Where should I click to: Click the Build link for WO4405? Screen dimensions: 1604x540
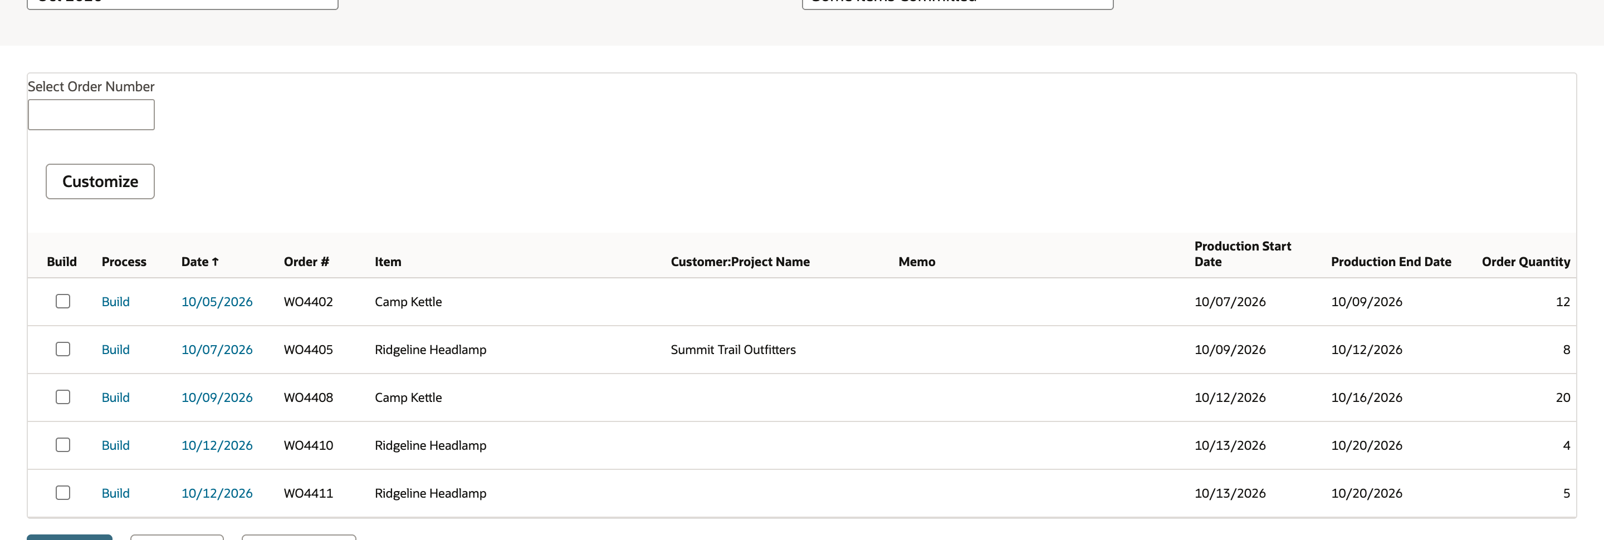coord(116,350)
